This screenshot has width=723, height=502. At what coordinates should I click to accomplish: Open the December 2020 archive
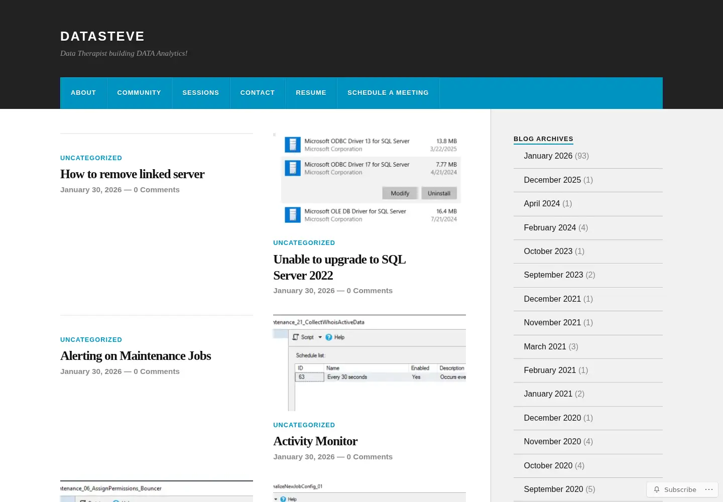click(552, 418)
